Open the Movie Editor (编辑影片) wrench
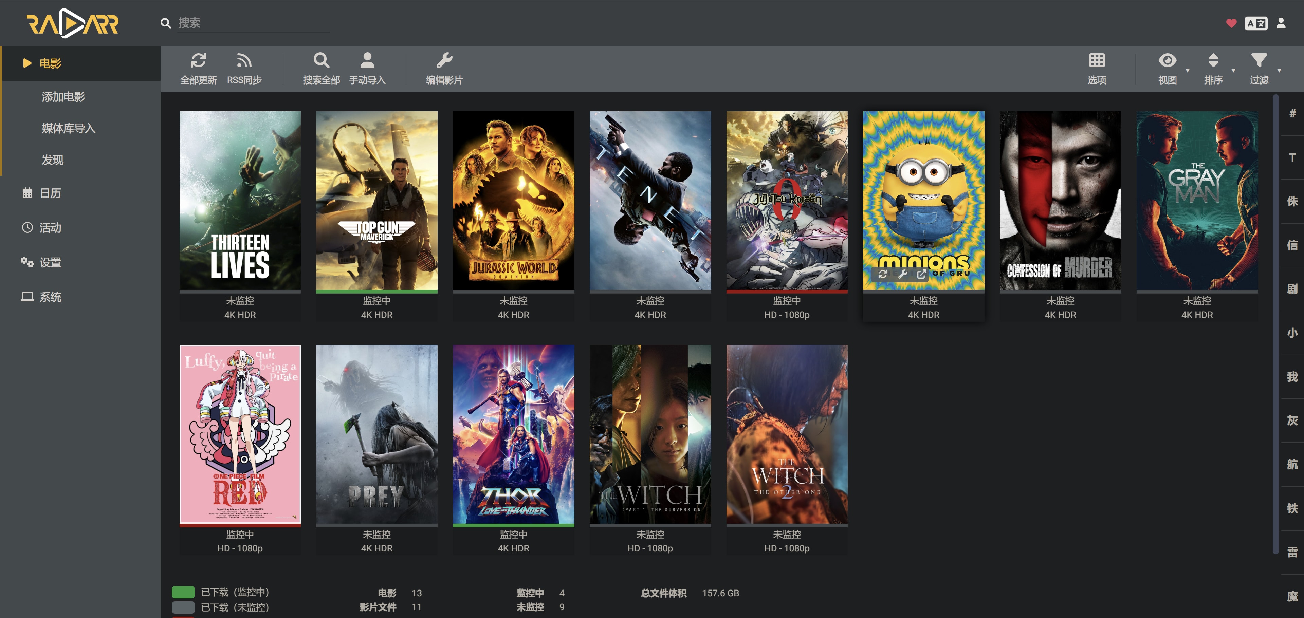Viewport: 1304px width, 618px height. tap(444, 61)
